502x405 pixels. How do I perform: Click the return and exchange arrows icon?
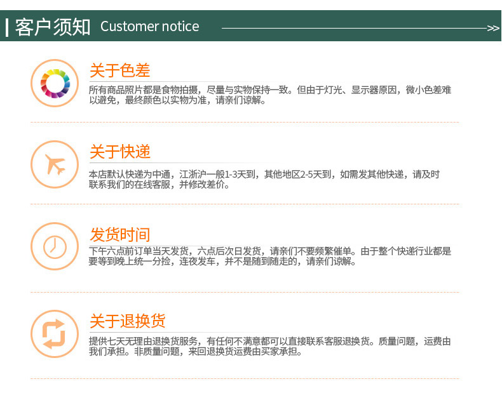pos(55,334)
